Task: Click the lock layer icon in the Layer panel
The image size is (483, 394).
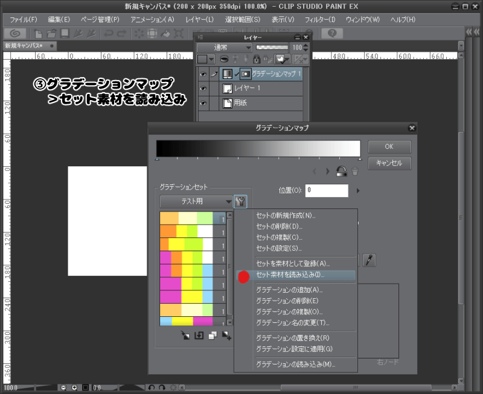Action: coord(257,59)
